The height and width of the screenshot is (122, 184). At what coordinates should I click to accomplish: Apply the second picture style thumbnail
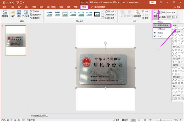tap(57, 14)
